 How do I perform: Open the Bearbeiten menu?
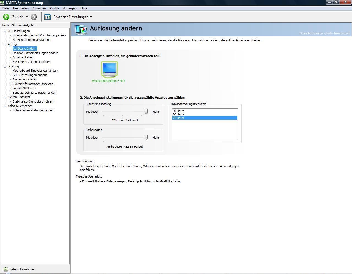21,8
